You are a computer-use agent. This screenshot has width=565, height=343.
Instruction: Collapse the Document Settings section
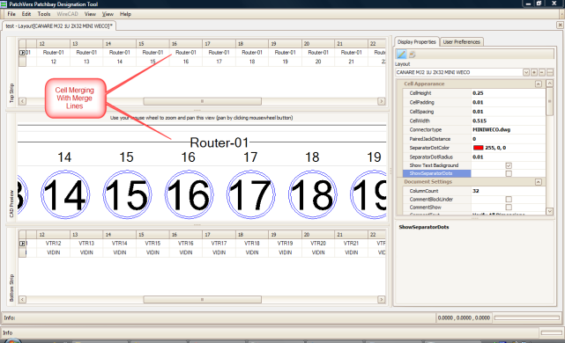point(538,182)
